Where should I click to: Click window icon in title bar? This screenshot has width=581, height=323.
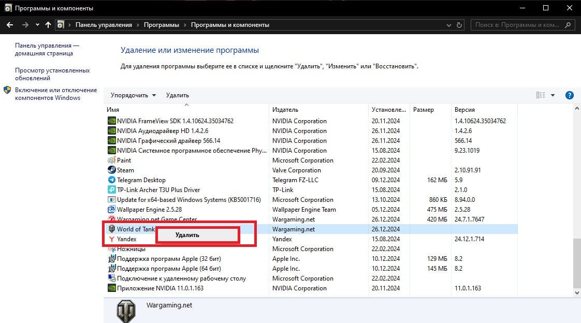(8, 8)
